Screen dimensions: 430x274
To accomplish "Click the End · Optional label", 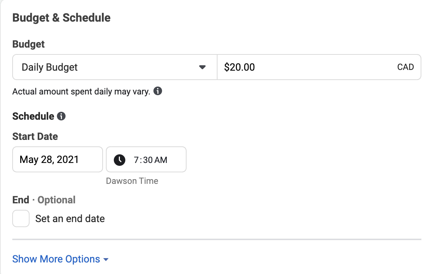I will (44, 200).
